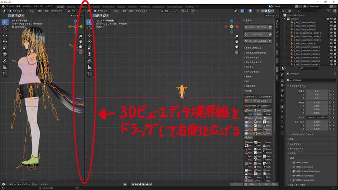Click the モデル修正 button
The width and height of the screenshot is (338, 190).
pyautogui.click(x=256, y=35)
